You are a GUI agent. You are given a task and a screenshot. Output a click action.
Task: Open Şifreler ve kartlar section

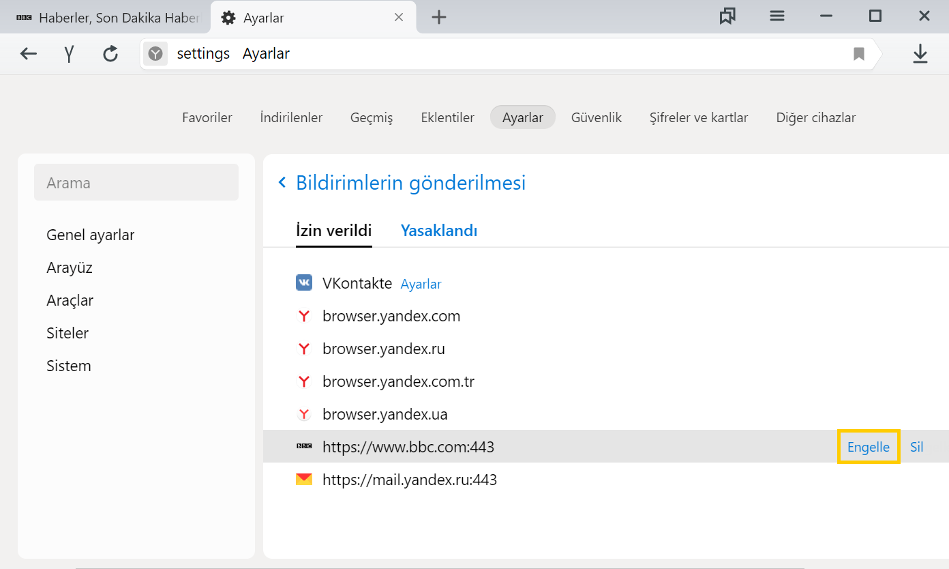(x=699, y=117)
